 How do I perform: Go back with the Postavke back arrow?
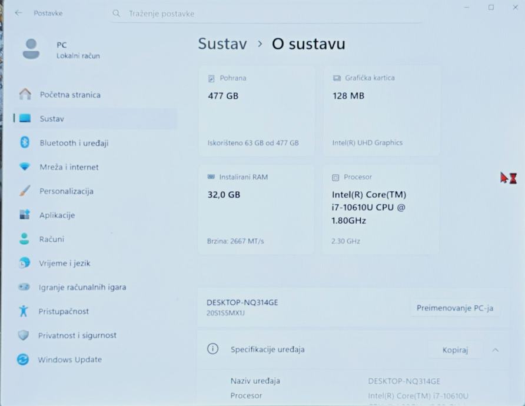click(x=18, y=13)
